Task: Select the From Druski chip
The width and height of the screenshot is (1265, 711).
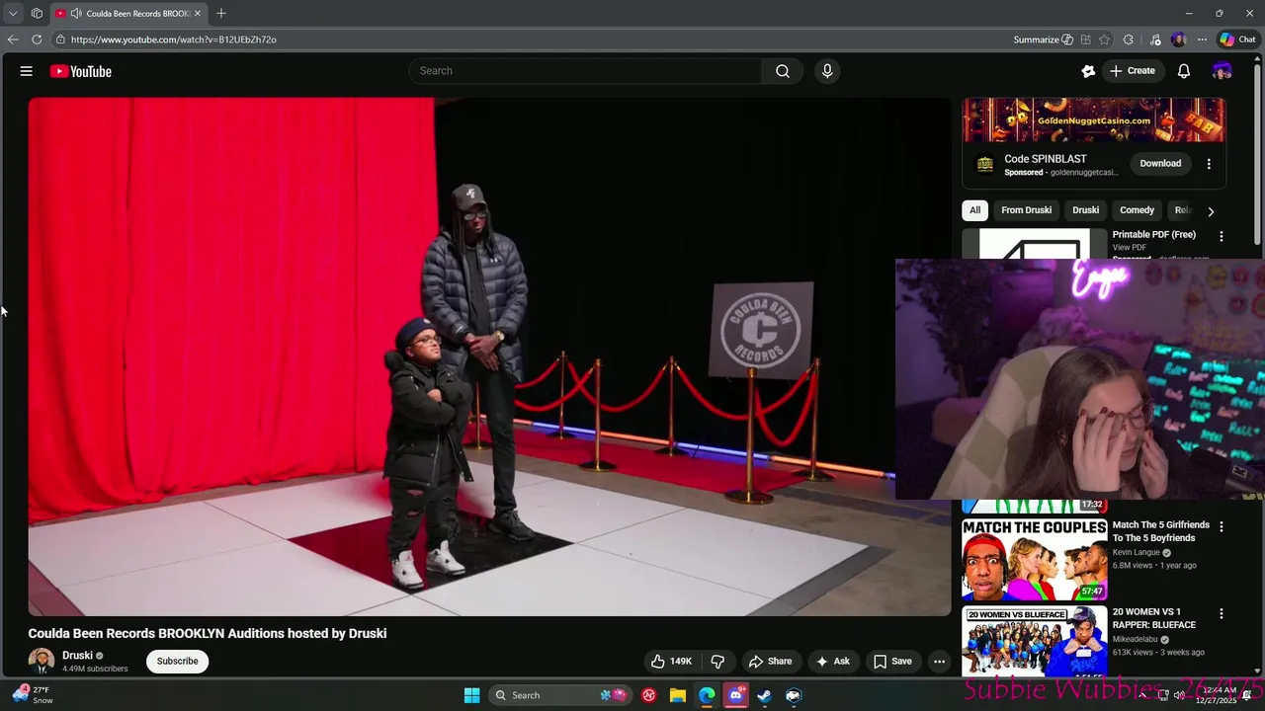Action: point(1026,210)
